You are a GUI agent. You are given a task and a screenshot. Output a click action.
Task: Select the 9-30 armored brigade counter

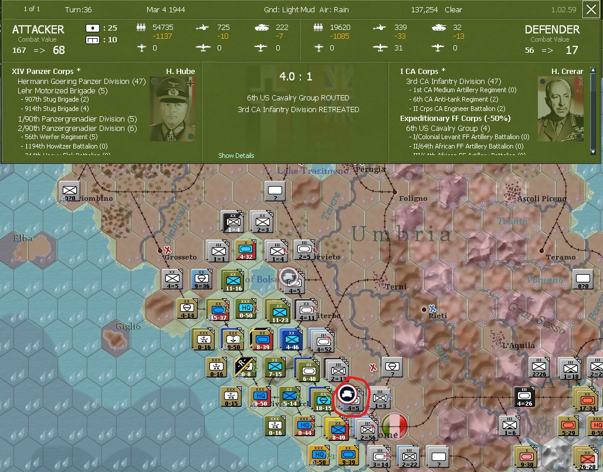(x=526, y=457)
